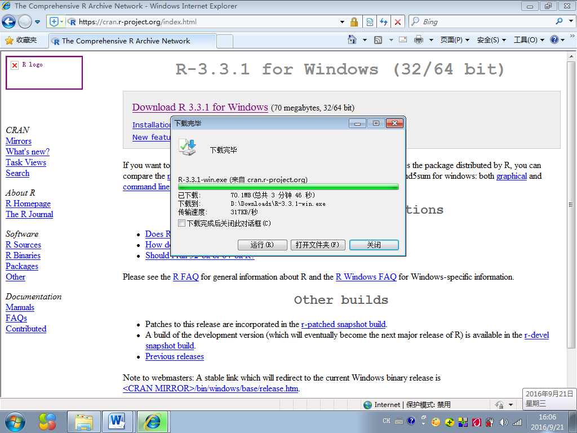Open the 工具(O) menu
Screen dimensions: 577x433
(x=529, y=40)
